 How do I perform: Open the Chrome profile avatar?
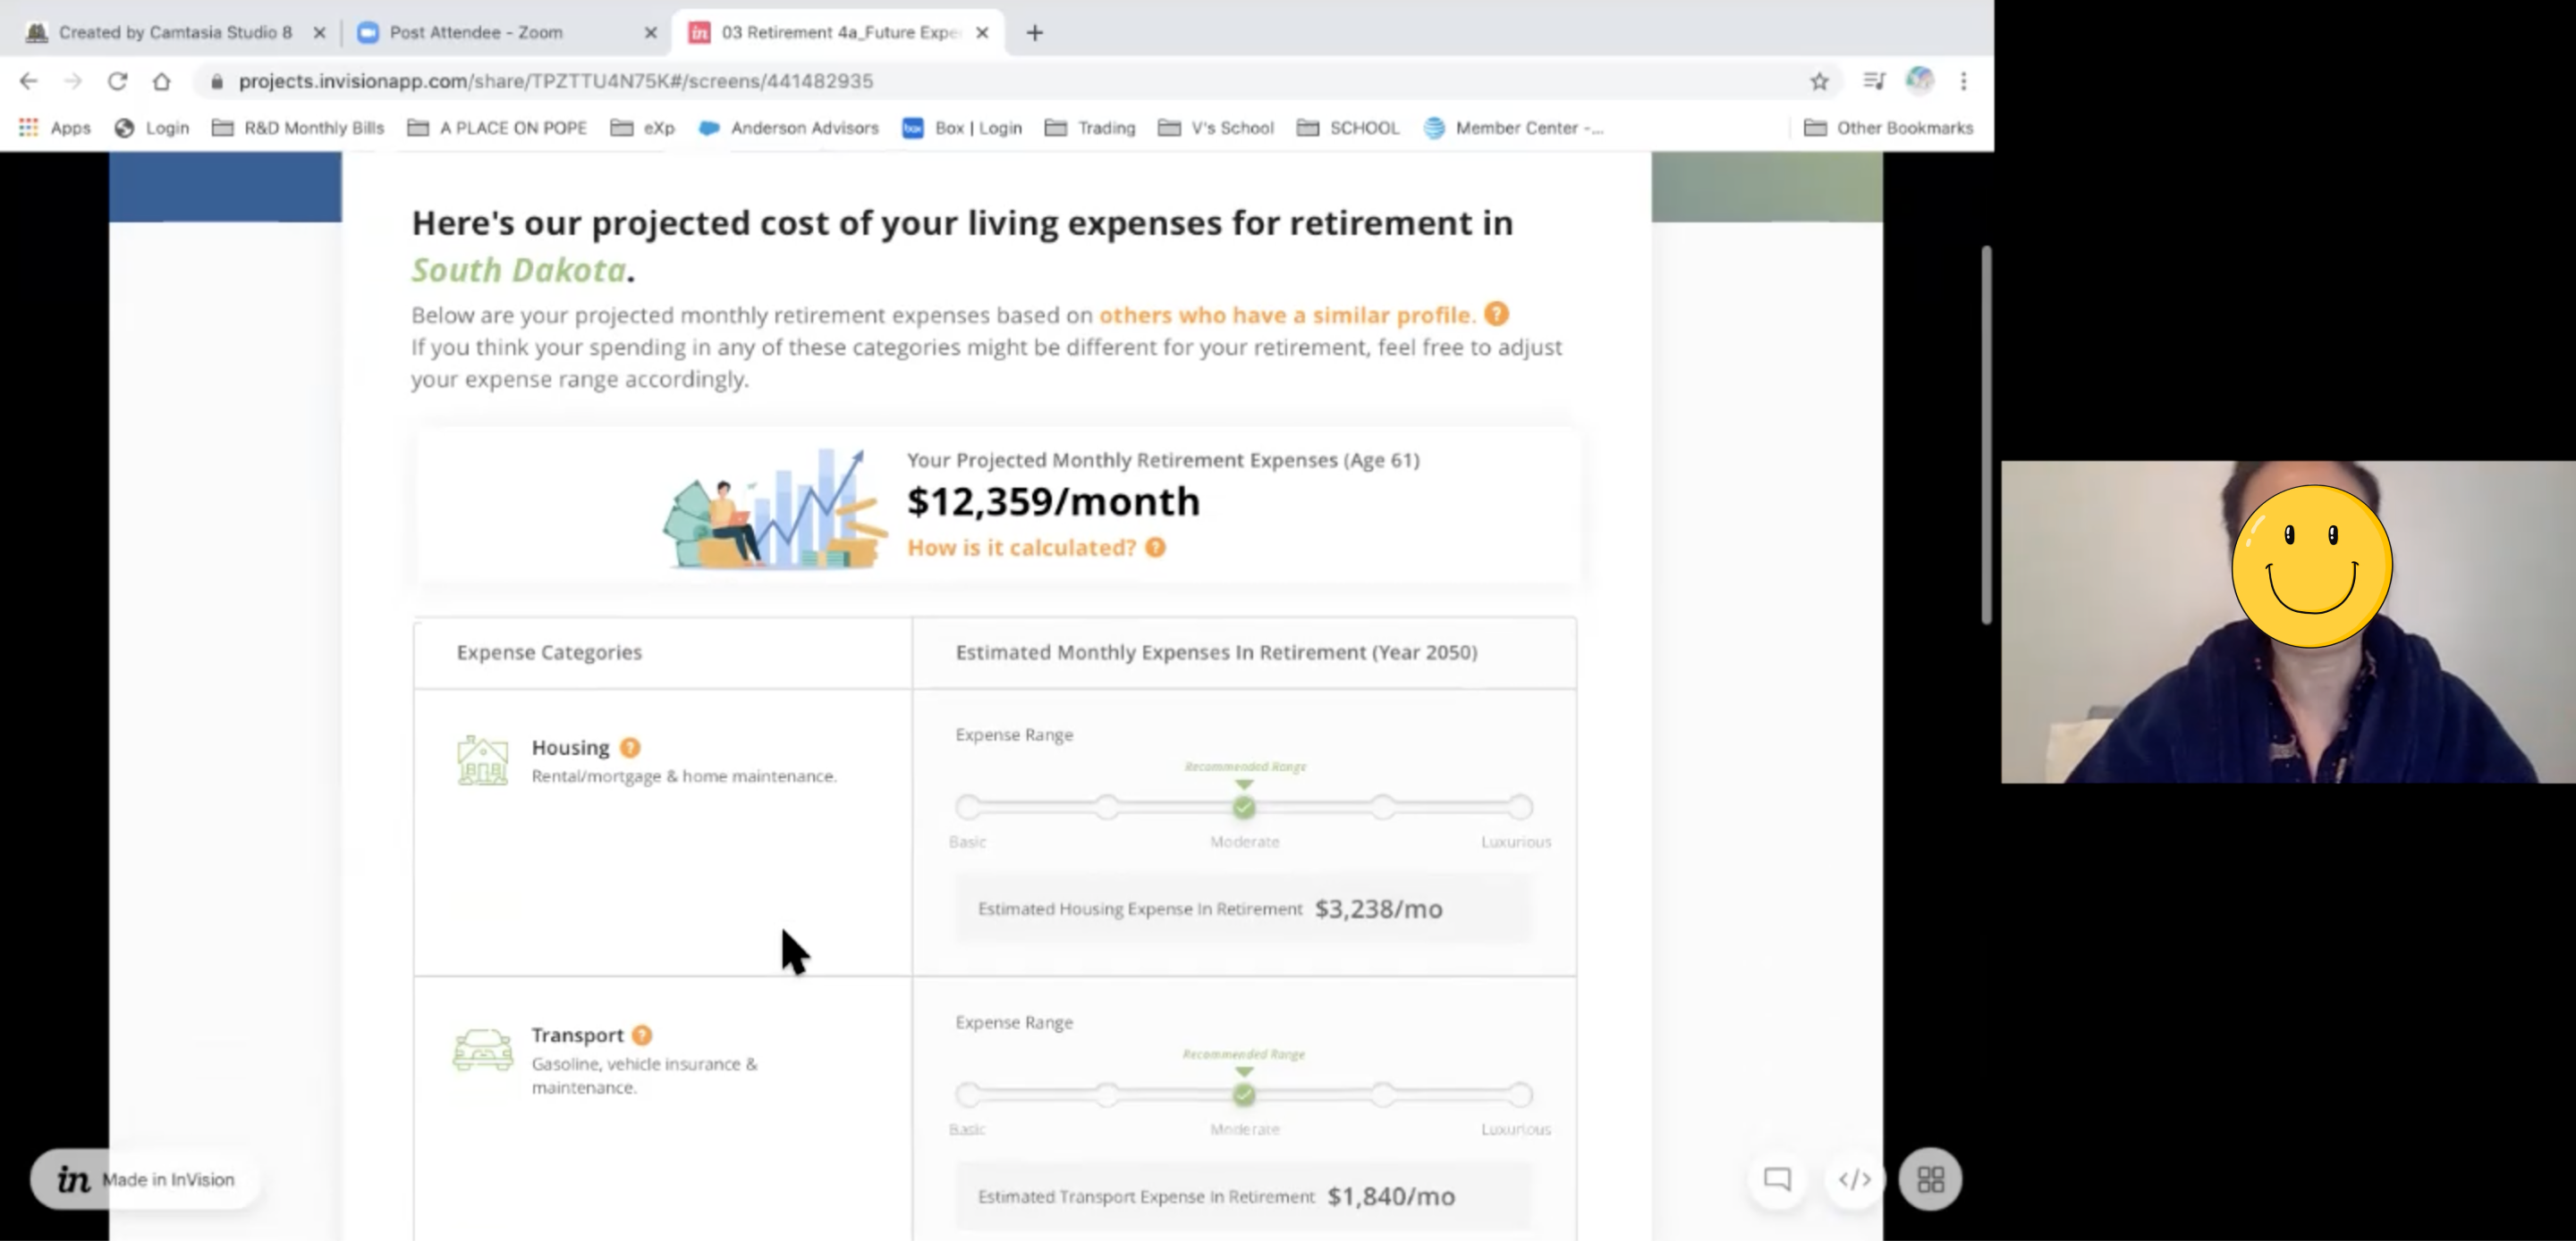coord(1919,80)
